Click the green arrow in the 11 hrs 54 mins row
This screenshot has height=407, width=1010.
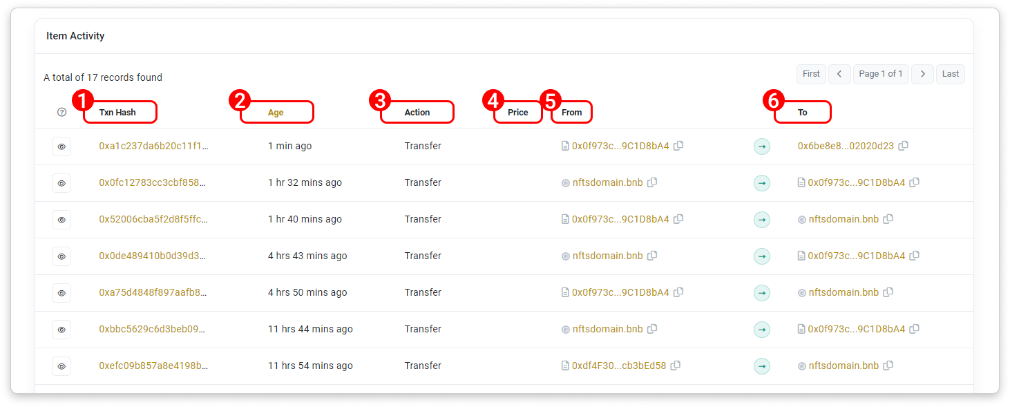click(x=762, y=366)
